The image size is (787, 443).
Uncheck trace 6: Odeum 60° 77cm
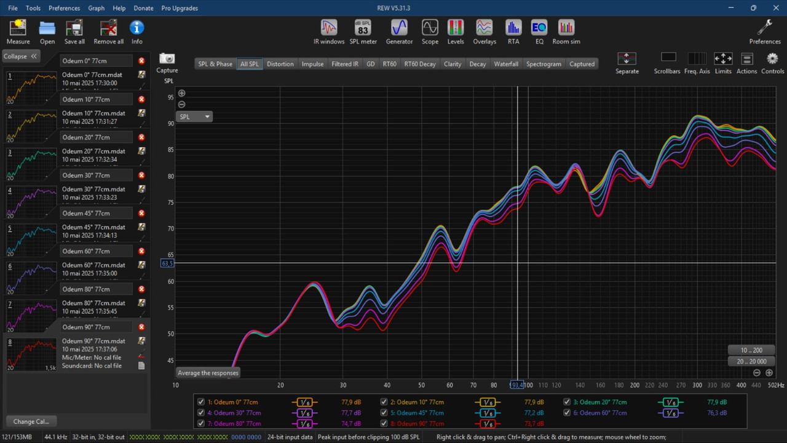(567, 413)
